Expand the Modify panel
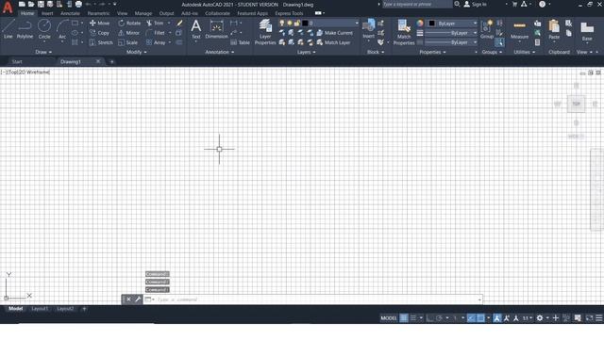This screenshot has width=604, height=339. click(x=136, y=52)
